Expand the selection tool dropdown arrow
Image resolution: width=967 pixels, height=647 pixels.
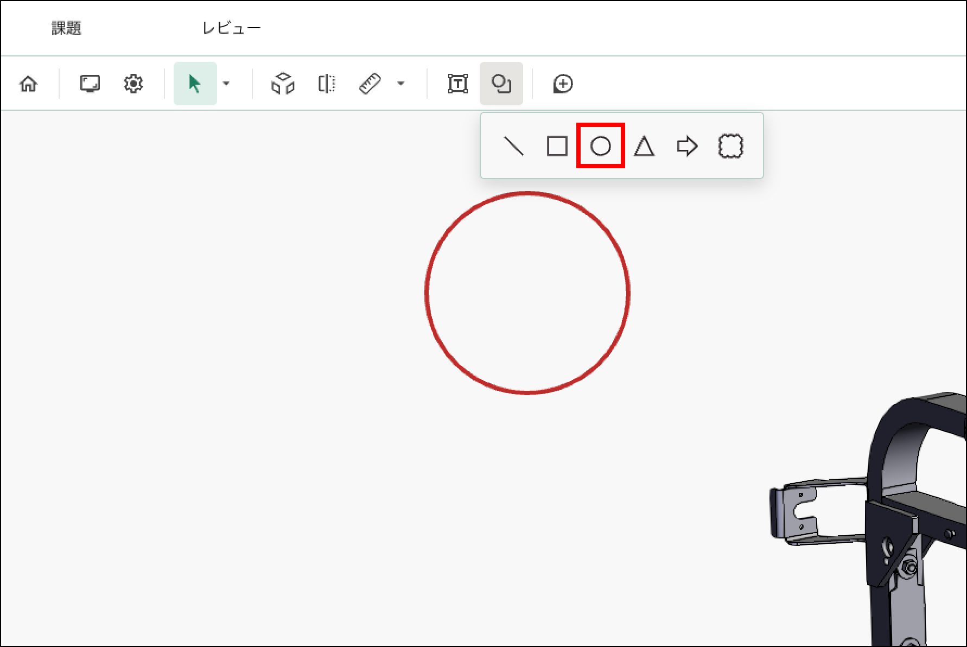click(227, 84)
